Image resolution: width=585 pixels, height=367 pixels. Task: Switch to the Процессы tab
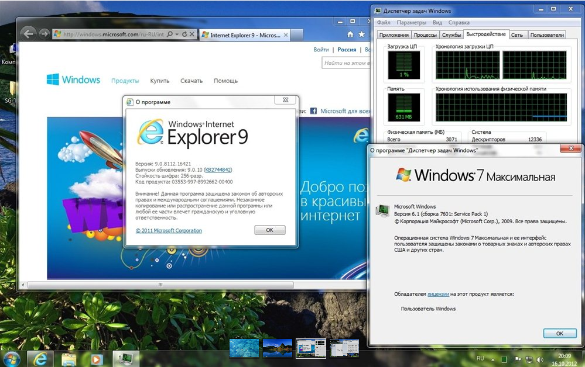425,35
